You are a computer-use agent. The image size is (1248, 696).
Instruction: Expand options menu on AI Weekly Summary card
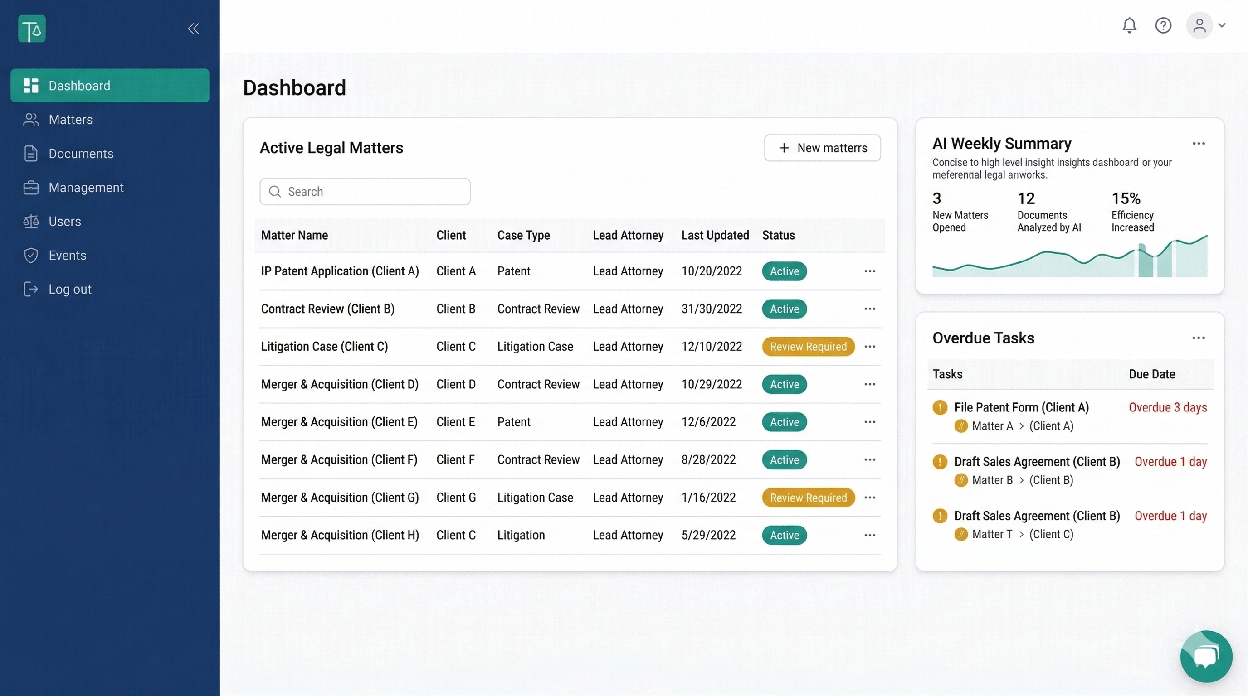1199,144
